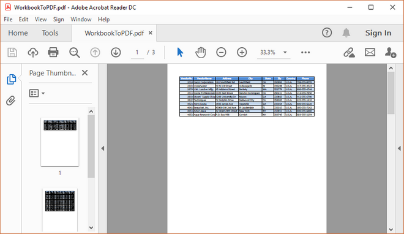
Task: Select the second page thumbnail
Action: pyautogui.click(x=60, y=209)
